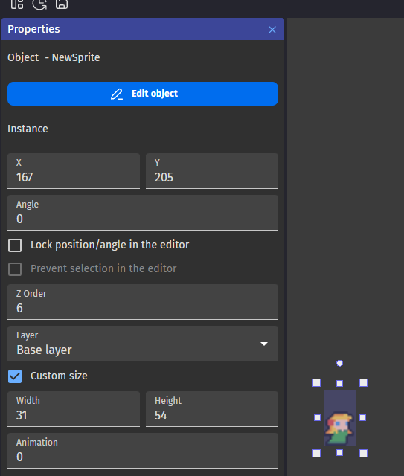
Task: Open the project manager panel icon
Action: pos(17,4)
